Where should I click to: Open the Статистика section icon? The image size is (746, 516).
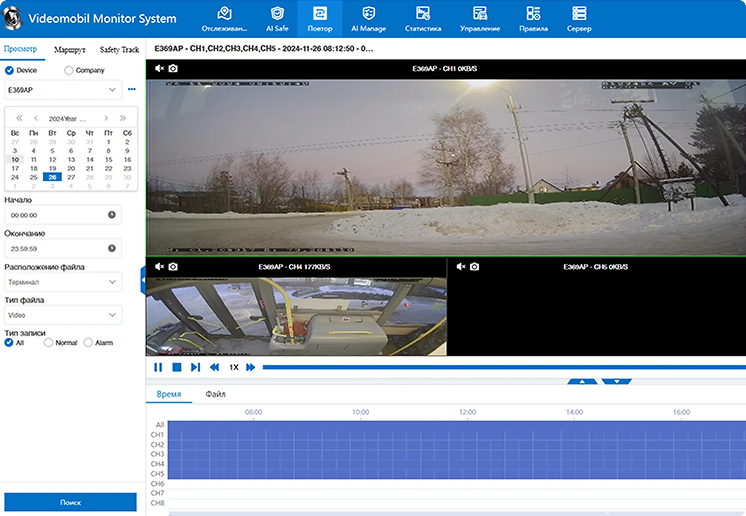point(423,18)
